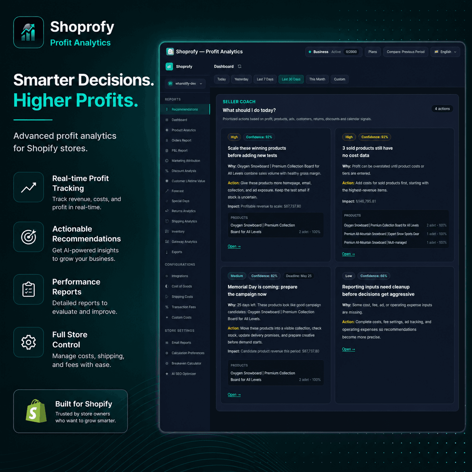Click the 4 actions badge
Viewport: 472px width, 472px height.
point(442,109)
